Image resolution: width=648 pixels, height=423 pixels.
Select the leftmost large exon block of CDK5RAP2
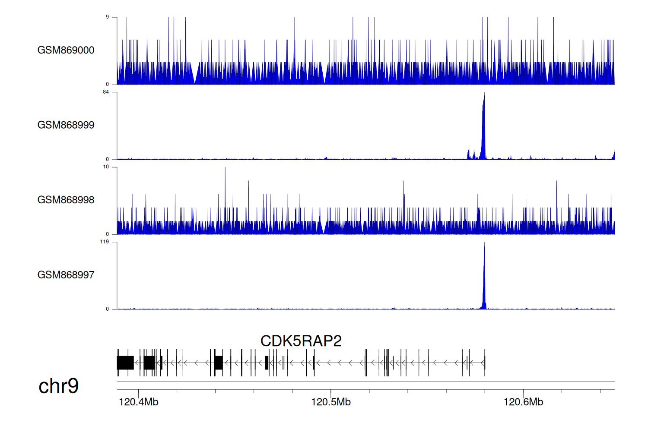pyautogui.click(x=125, y=363)
